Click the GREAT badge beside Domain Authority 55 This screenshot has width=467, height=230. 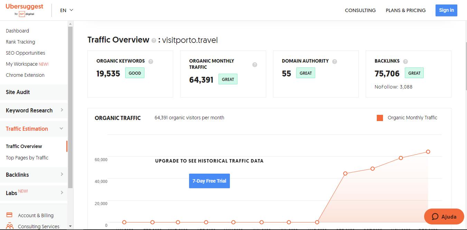306,73
